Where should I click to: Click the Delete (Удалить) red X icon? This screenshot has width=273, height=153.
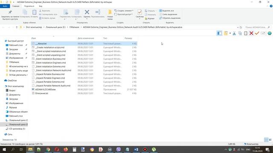point(87,12)
